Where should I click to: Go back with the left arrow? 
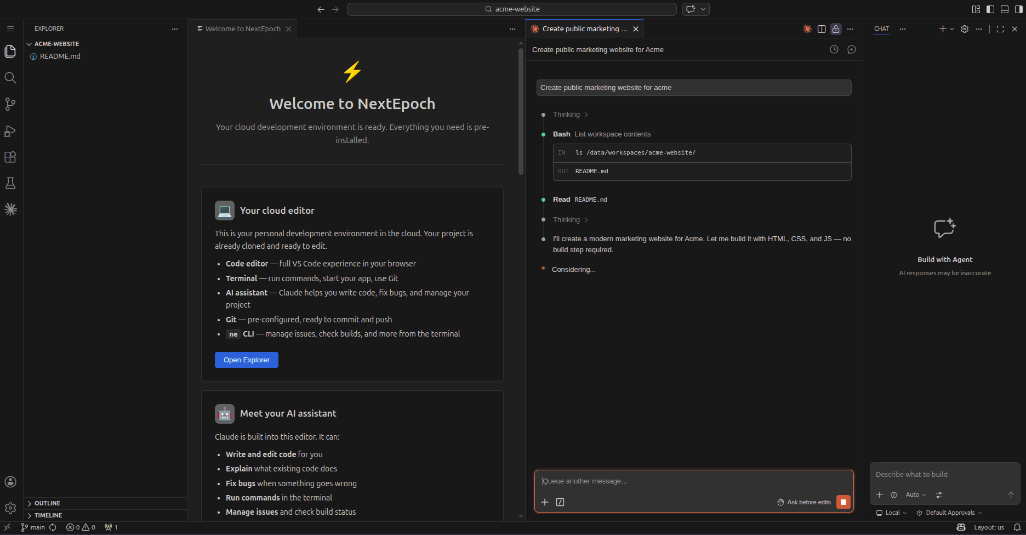321,9
